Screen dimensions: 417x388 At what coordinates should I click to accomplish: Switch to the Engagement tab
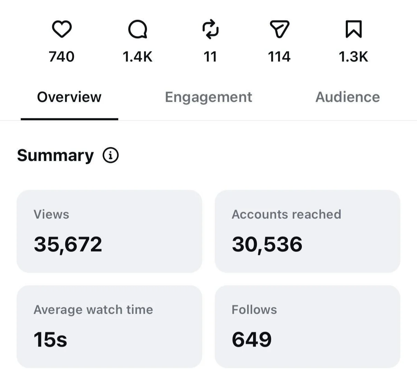coord(208,97)
